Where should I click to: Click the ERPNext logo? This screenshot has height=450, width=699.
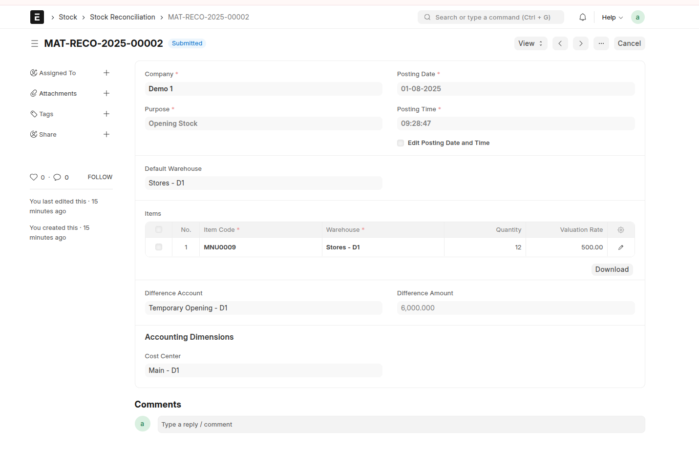pos(37,17)
